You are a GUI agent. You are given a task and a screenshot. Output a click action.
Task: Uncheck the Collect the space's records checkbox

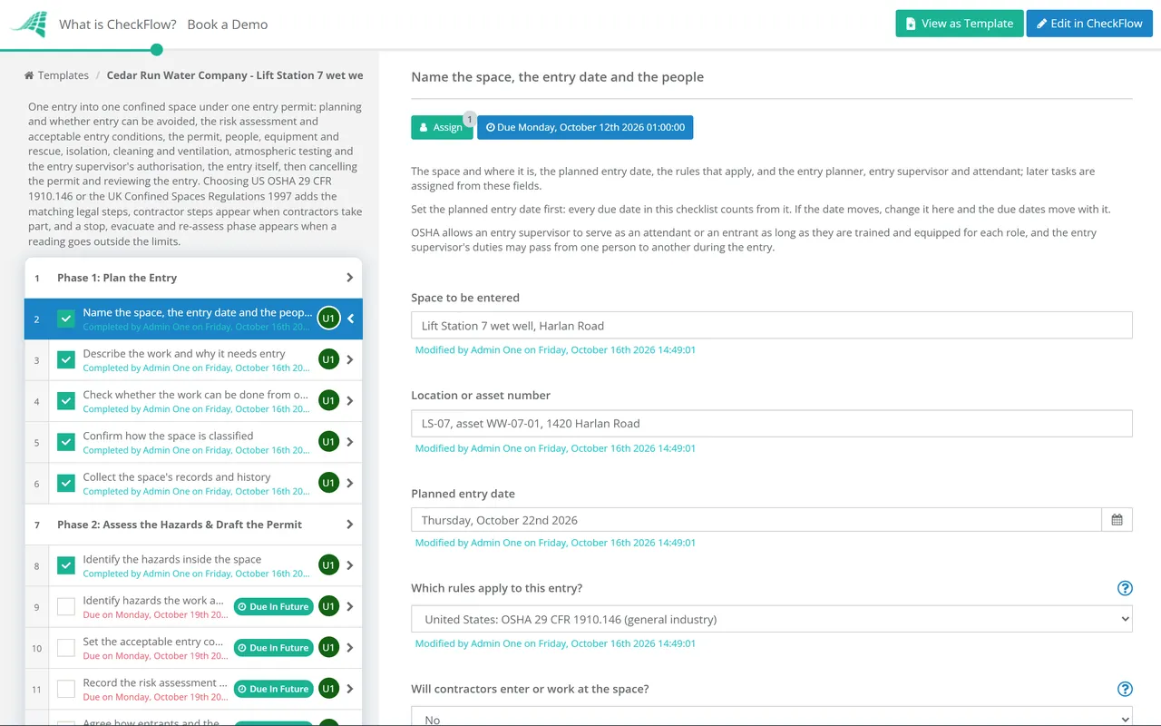(66, 484)
